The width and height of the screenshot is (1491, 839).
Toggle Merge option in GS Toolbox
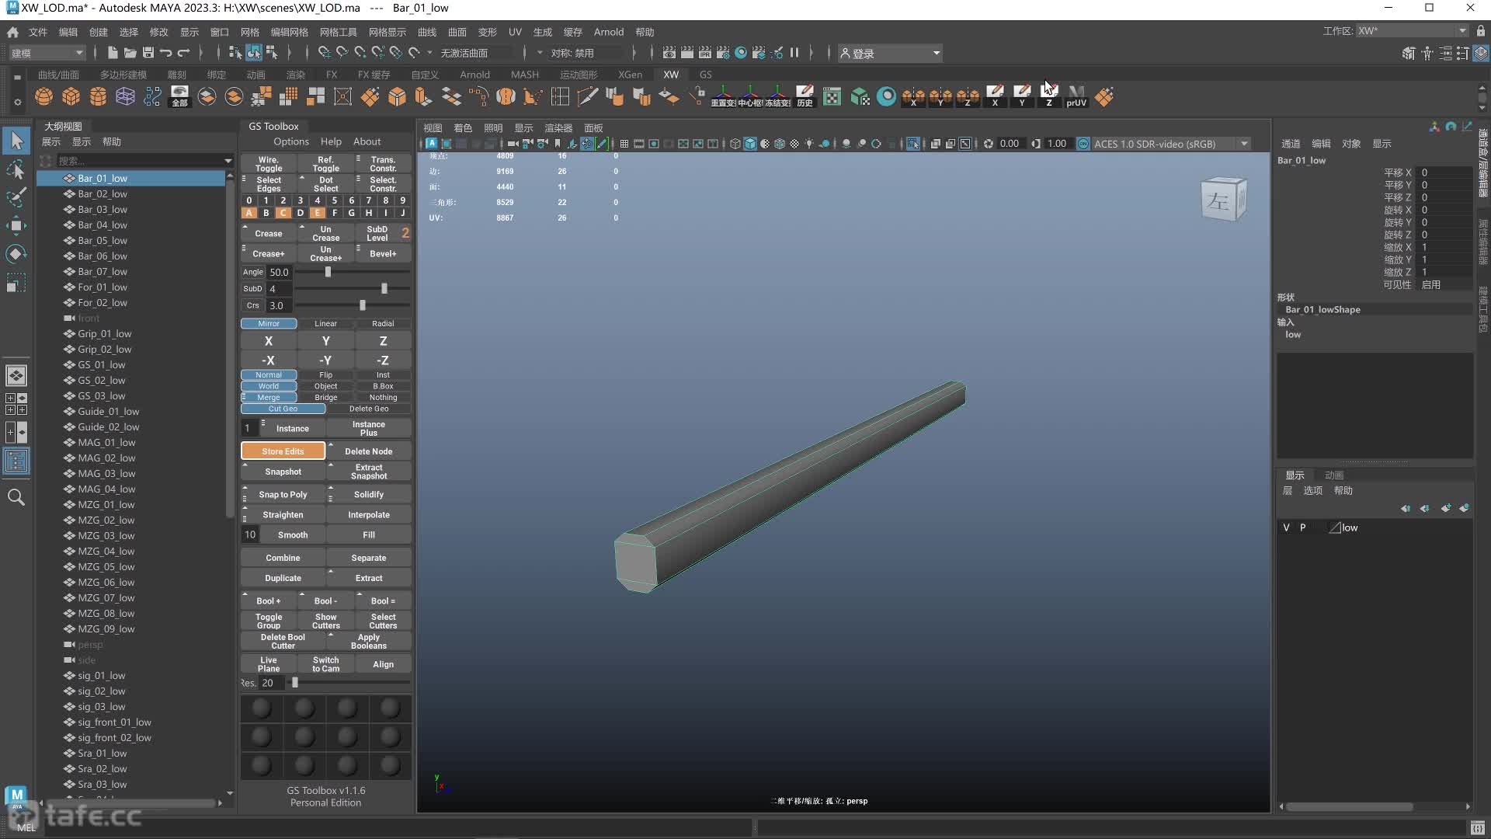(x=269, y=397)
